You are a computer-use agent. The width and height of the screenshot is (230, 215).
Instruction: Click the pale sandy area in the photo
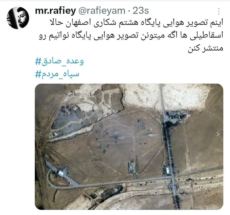point(184,98)
